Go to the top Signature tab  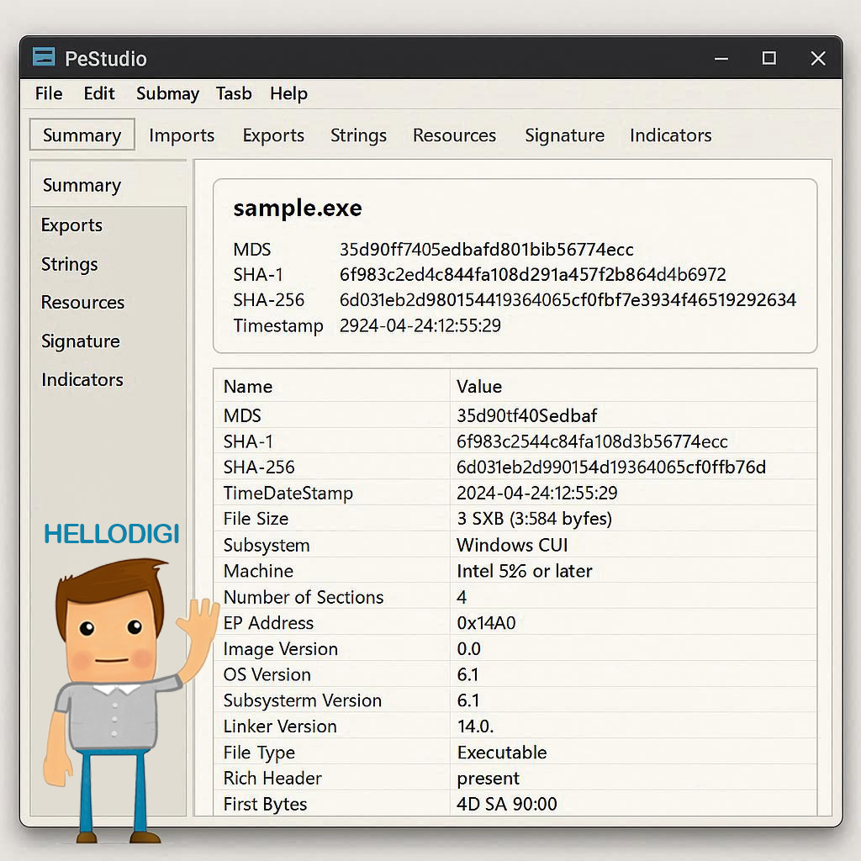564,135
